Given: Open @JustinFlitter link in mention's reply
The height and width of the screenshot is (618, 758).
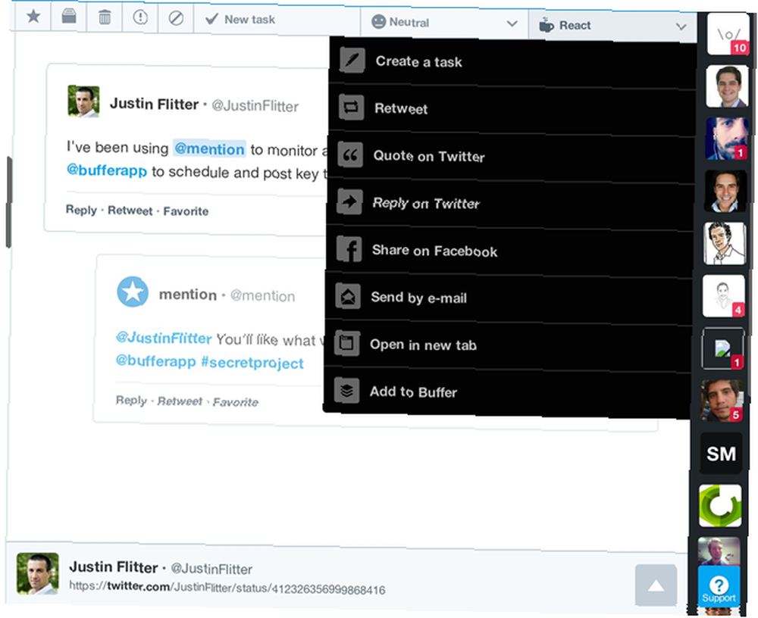Looking at the screenshot, I should 164,338.
